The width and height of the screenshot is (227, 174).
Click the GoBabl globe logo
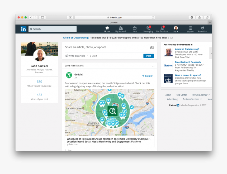click(69, 75)
